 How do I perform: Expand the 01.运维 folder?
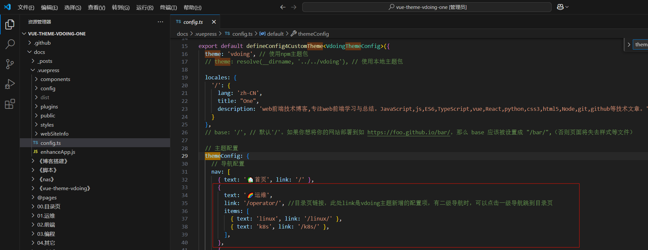(95, 216)
